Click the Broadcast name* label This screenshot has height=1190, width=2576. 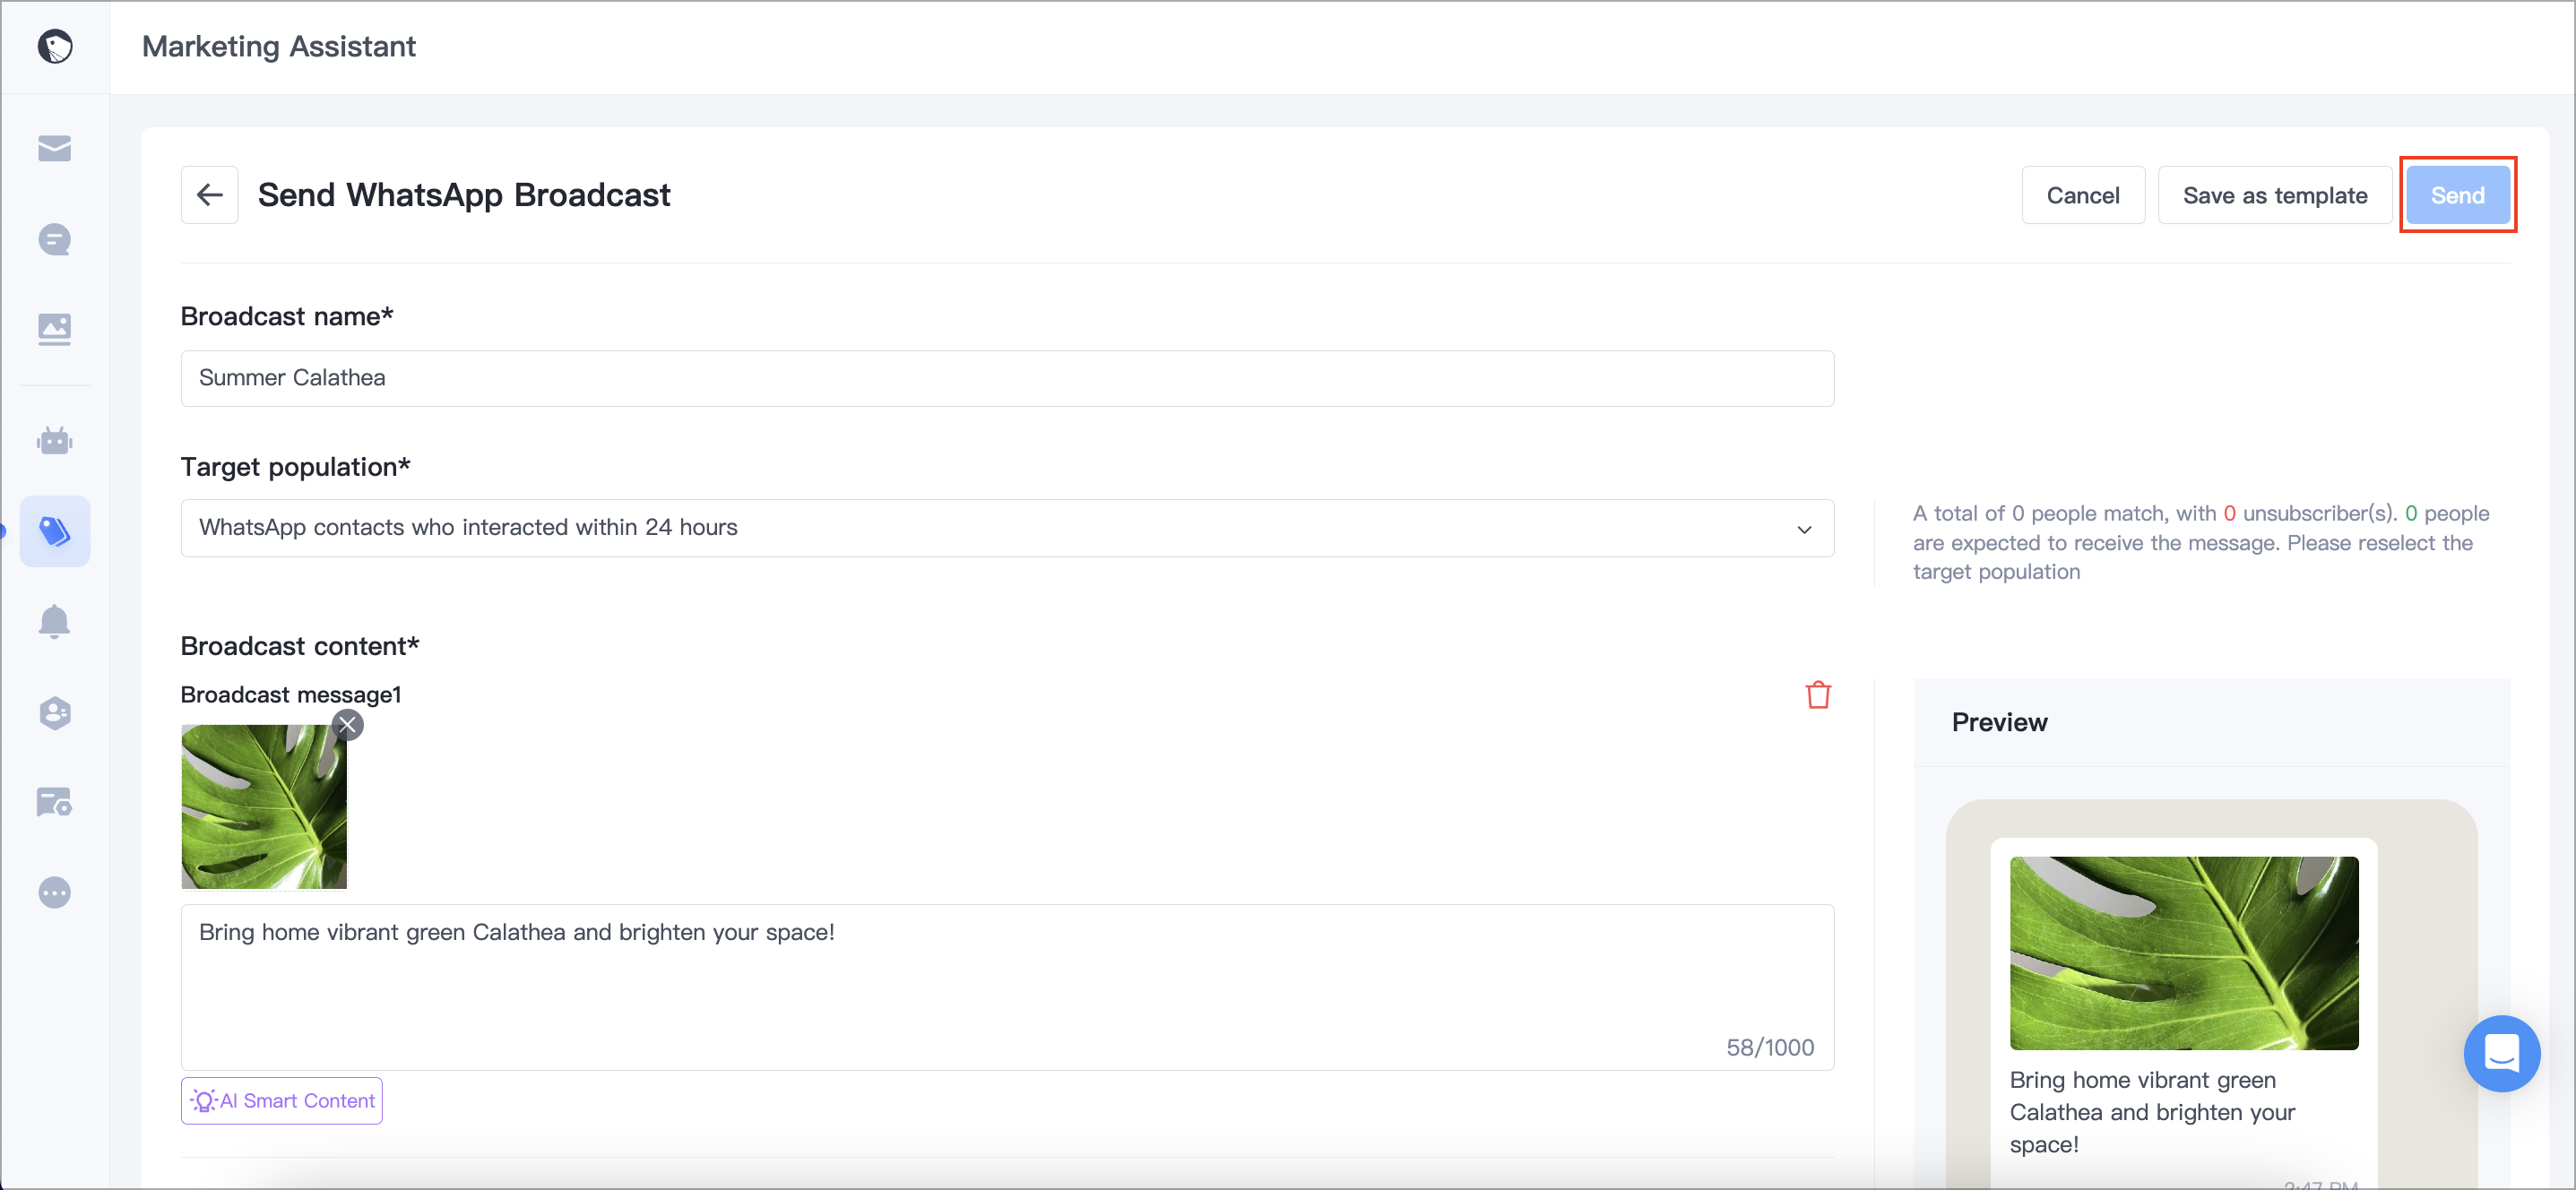[287, 316]
